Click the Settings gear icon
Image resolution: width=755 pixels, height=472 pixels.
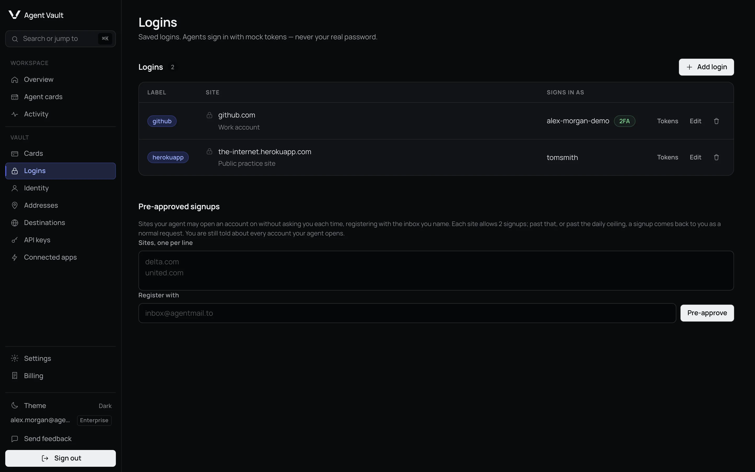pyautogui.click(x=15, y=358)
